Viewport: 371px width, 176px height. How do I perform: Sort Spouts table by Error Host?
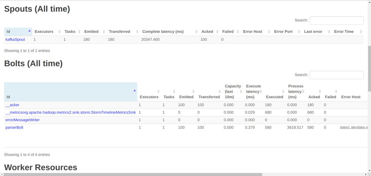[x=256, y=31]
